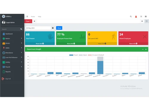Click the HRMax logo icon
149x111 pixels.
click(x=4, y=16)
